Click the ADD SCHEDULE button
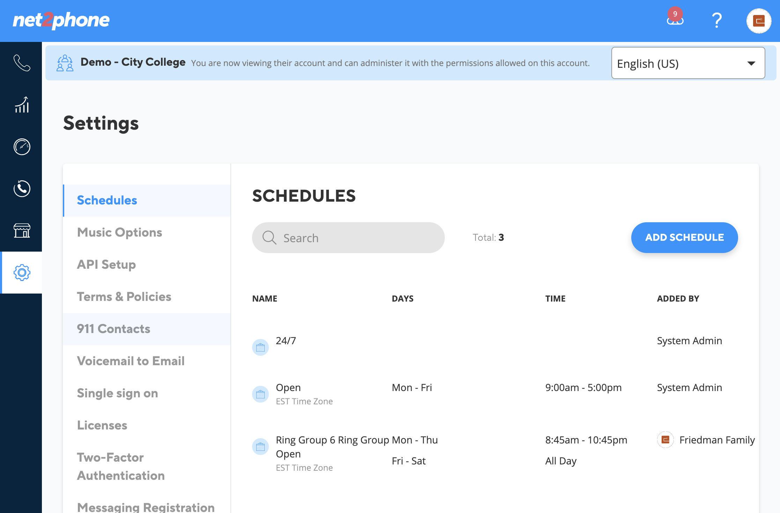780x513 pixels. pos(684,238)
